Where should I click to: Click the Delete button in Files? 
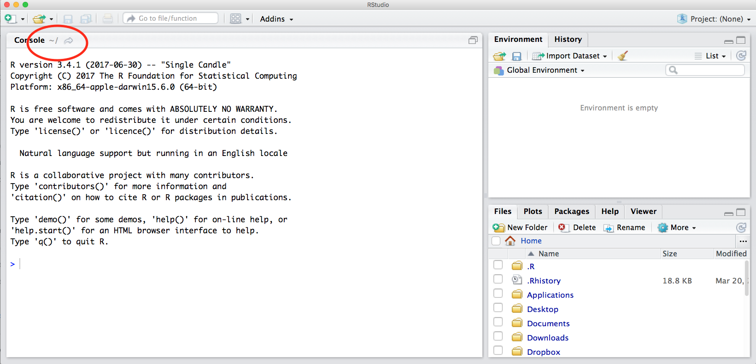click(577, 227)
